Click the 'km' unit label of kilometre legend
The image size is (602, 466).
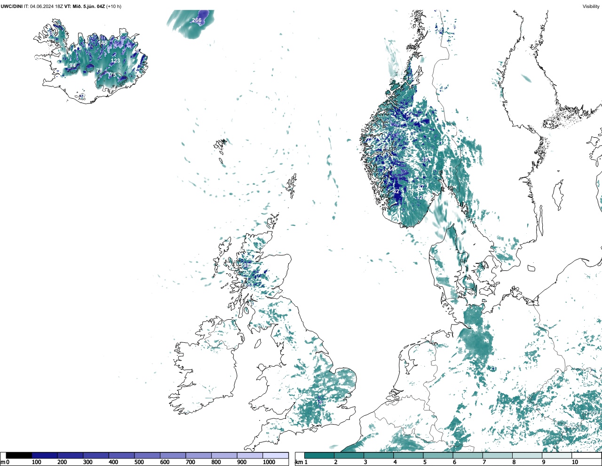click(x=299, y=462)
